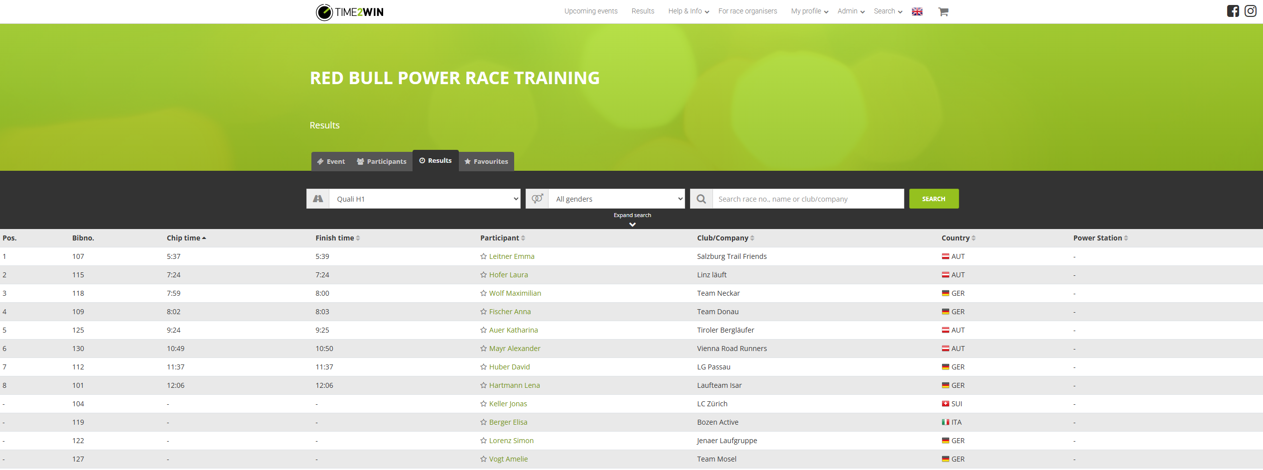Sort results by Participant
Viewport: 1263px width, 470px height.
[x=503, y=238]
